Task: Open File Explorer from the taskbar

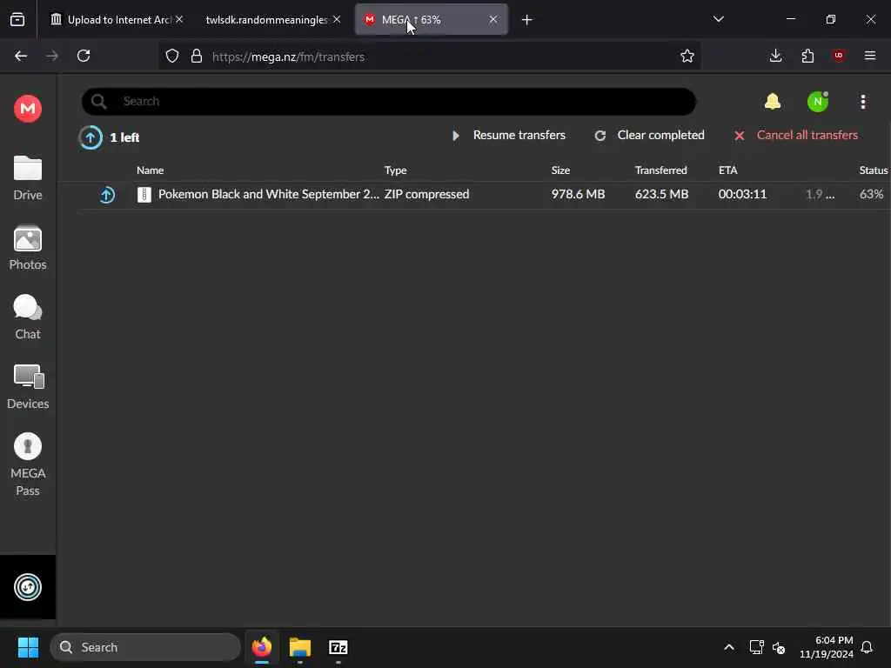Action: pos(300,647)
